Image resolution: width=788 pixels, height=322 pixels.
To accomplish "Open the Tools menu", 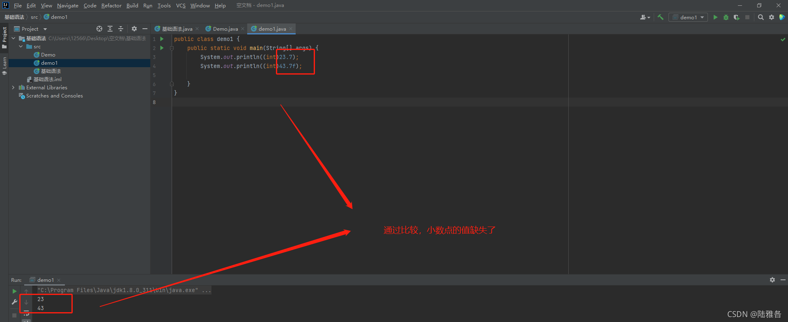I will pos(164,5).
